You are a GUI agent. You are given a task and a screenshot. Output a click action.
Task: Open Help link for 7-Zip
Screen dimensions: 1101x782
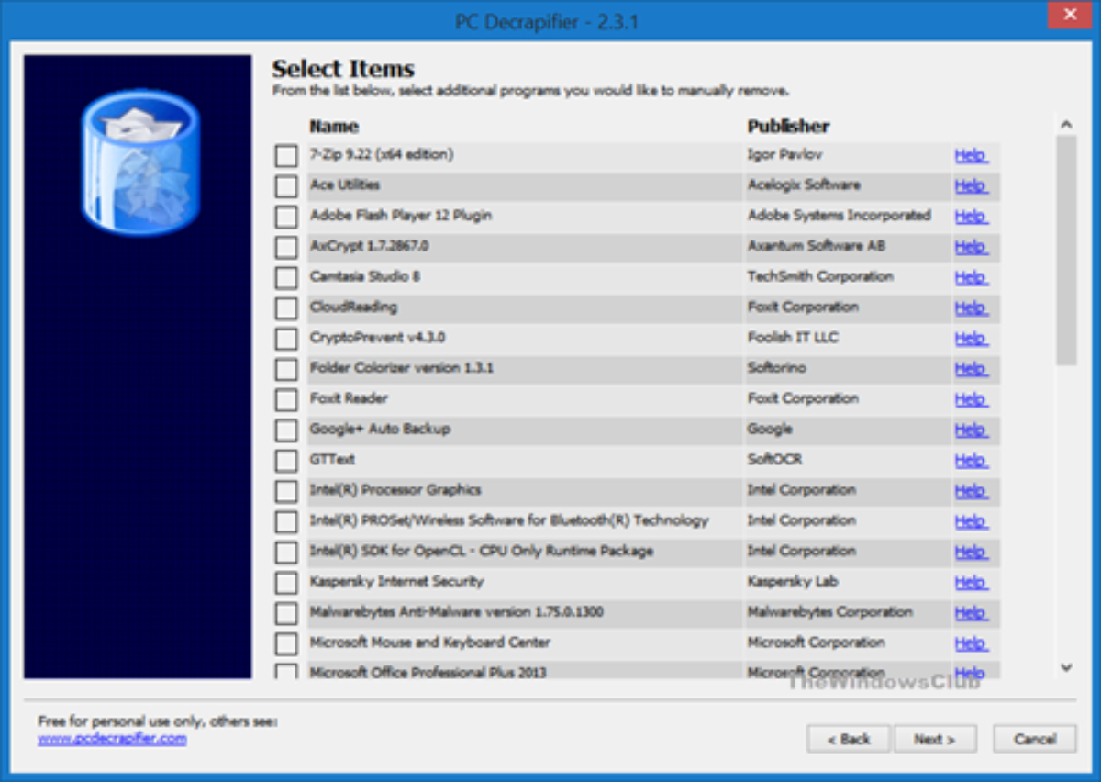pyautogui.click(x=971, y=156)
